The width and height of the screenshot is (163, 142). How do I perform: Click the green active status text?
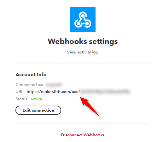pyautogui.click(x=36, y=99)
